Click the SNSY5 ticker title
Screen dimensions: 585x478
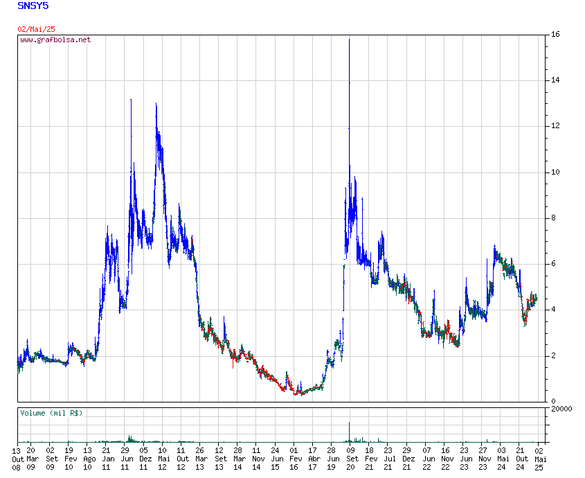33,6
